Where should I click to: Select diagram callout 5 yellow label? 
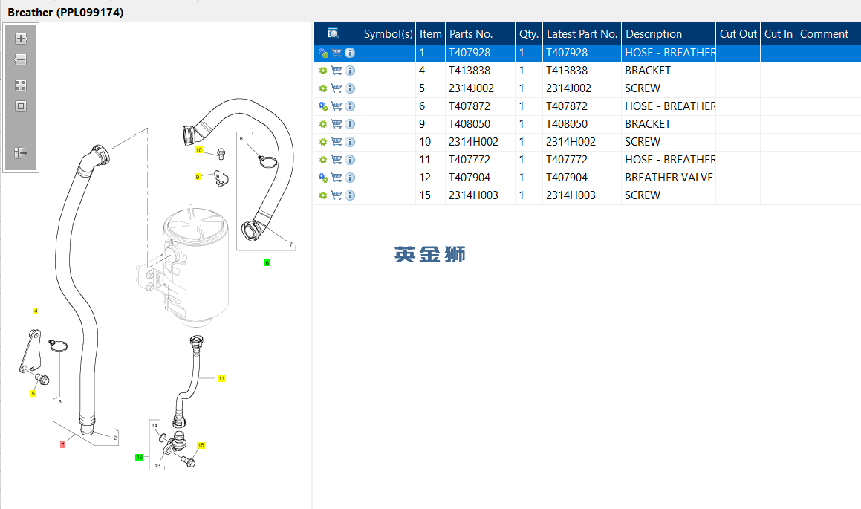pyautogui.click(x=33, y=393)
